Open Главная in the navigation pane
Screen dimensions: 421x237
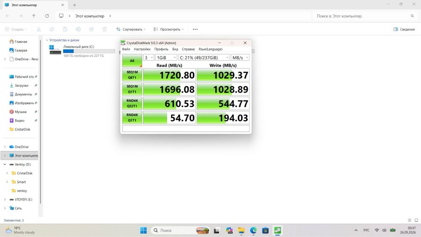coord(21,42)
